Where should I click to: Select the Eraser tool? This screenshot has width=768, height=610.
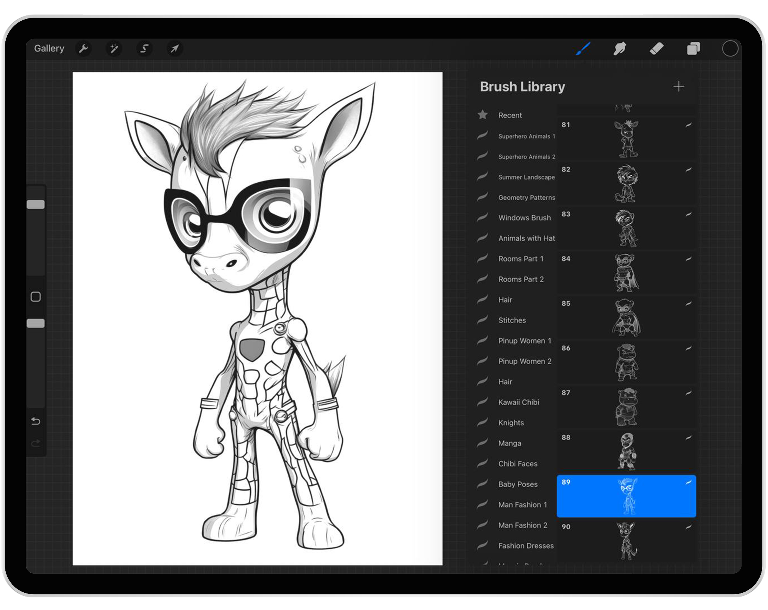click(x=657, y=49)
